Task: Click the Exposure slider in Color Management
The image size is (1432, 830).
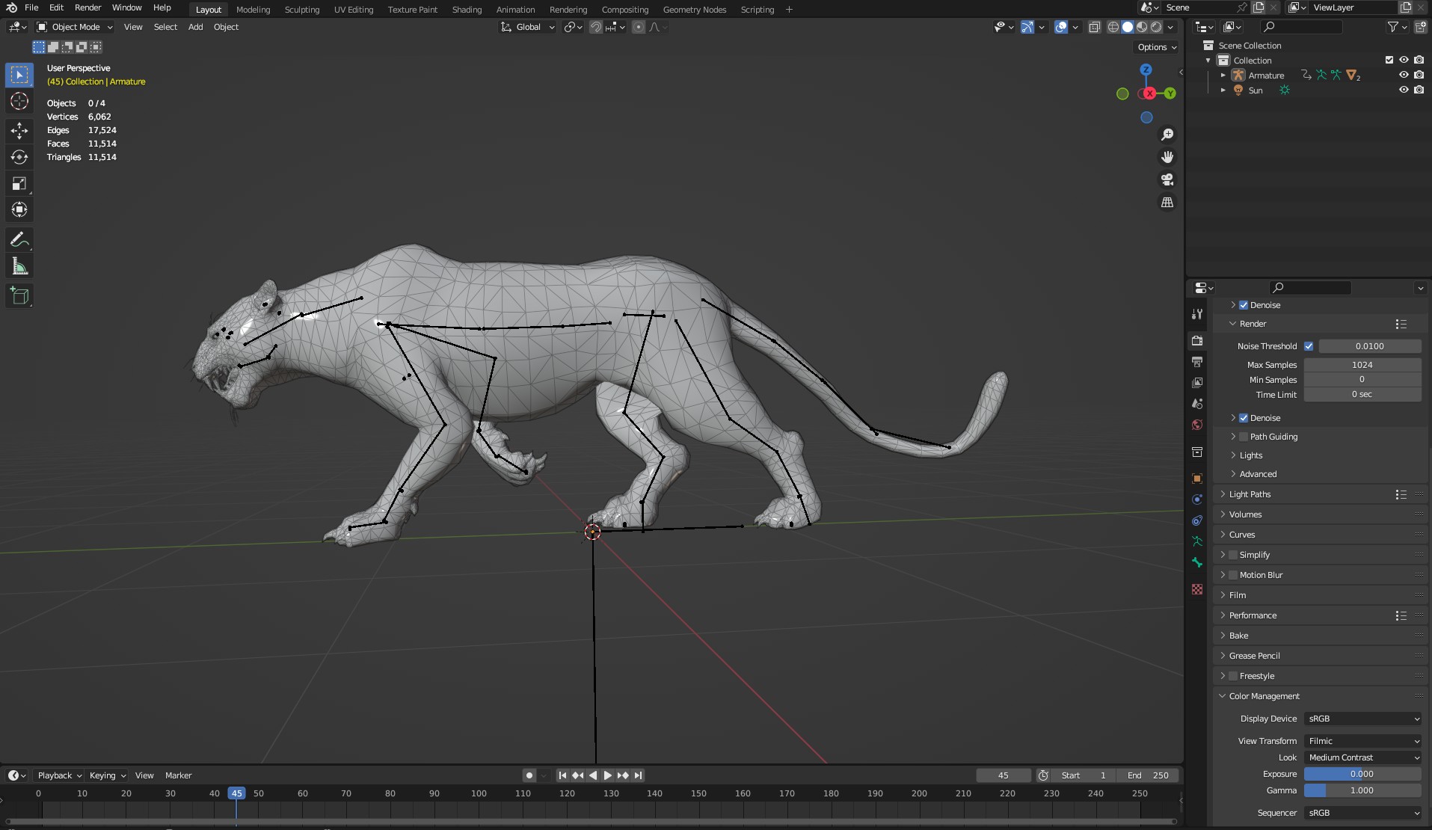Action: point(1361,774)
